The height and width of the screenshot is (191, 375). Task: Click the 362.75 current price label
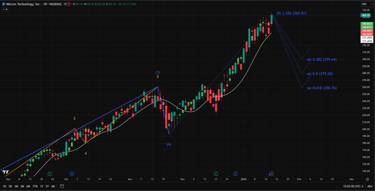pyautogui.click(x=366, y=15)
